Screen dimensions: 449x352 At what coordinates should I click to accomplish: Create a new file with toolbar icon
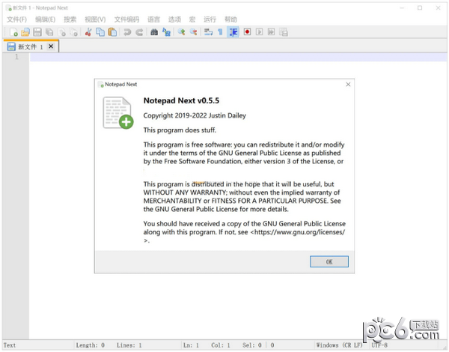13,32
